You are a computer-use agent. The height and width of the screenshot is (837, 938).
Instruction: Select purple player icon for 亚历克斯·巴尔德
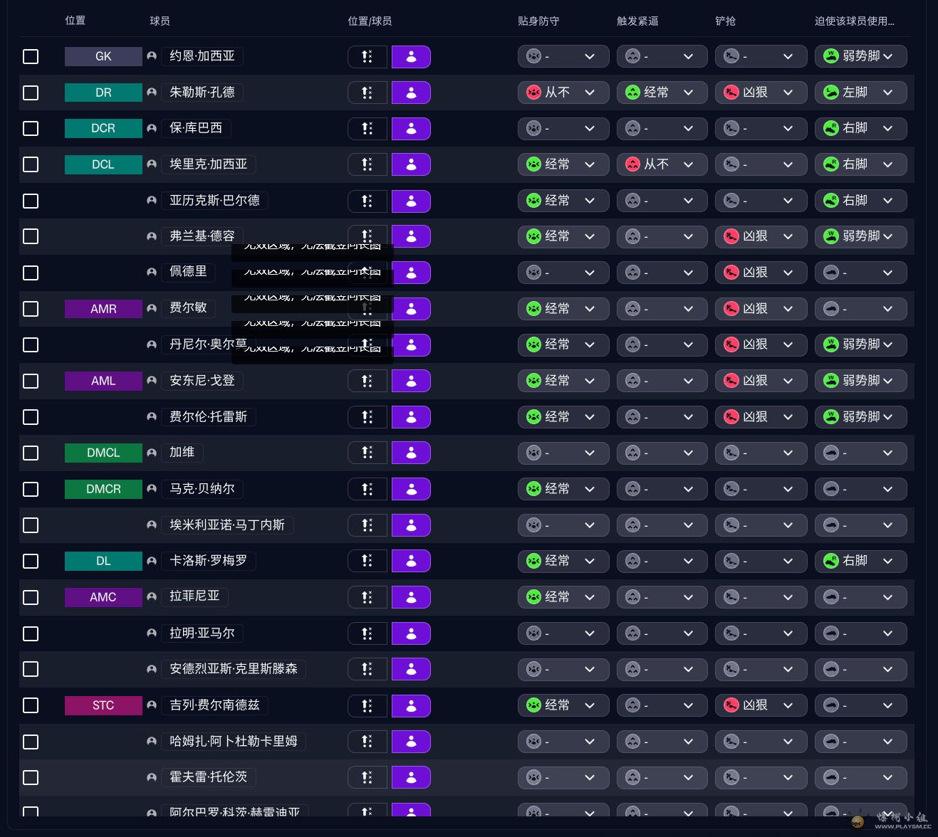pyautogui.click(x=411, y=201)
